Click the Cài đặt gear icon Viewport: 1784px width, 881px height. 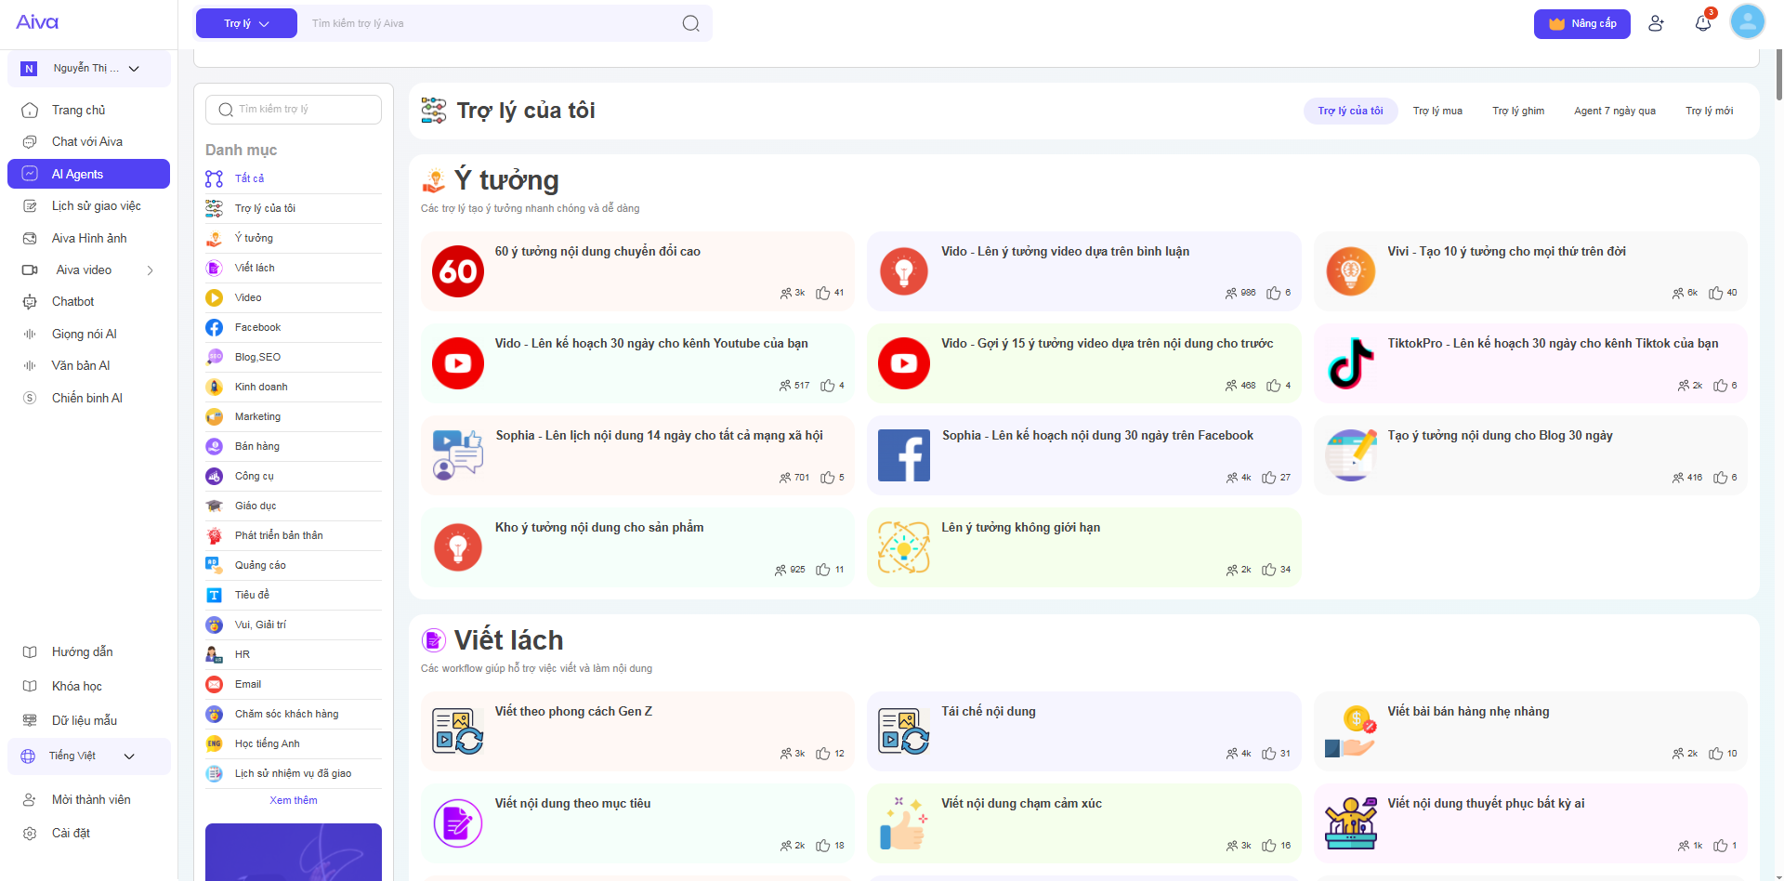click(30, 834)
